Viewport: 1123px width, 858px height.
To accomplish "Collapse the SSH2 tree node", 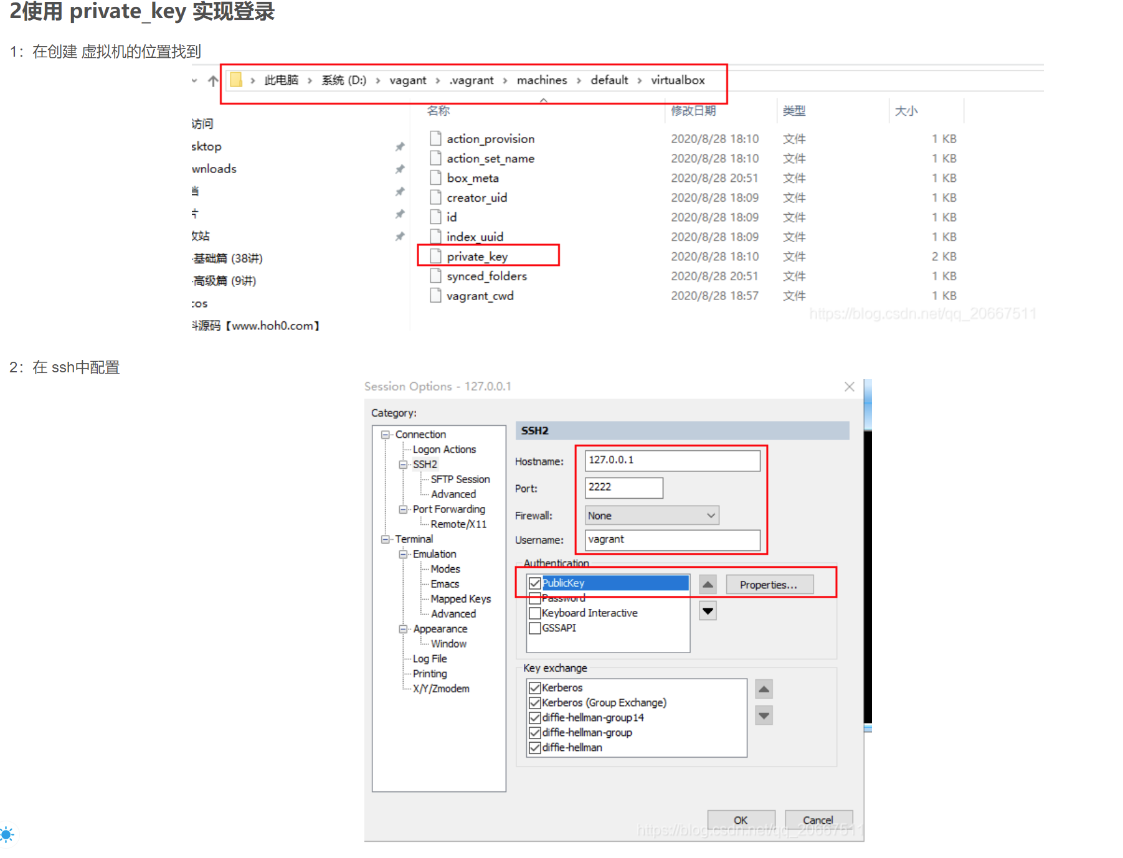I will [x=403, y=464].
